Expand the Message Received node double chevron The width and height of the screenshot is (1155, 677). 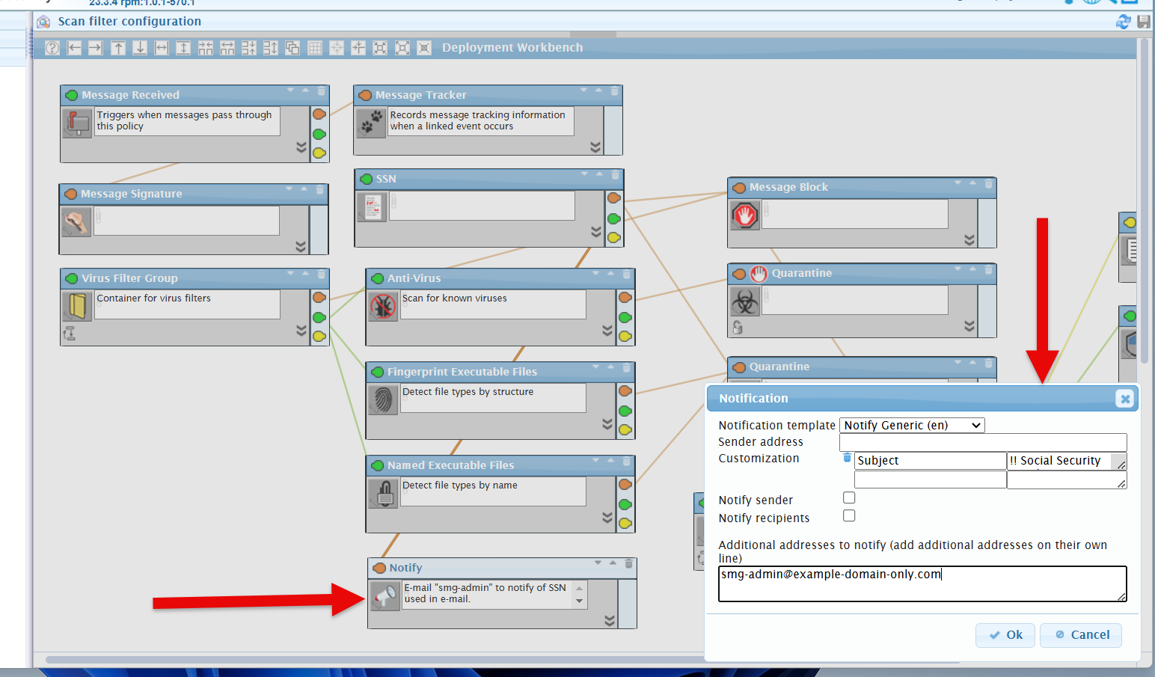(x=301, y=147)
